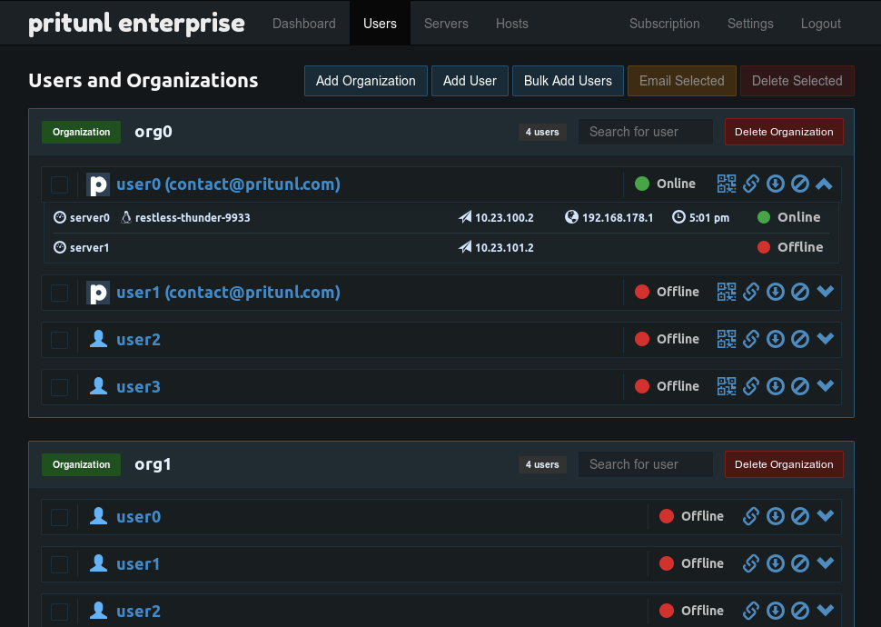Get profile link for org1 user2

tap(751, 611)
